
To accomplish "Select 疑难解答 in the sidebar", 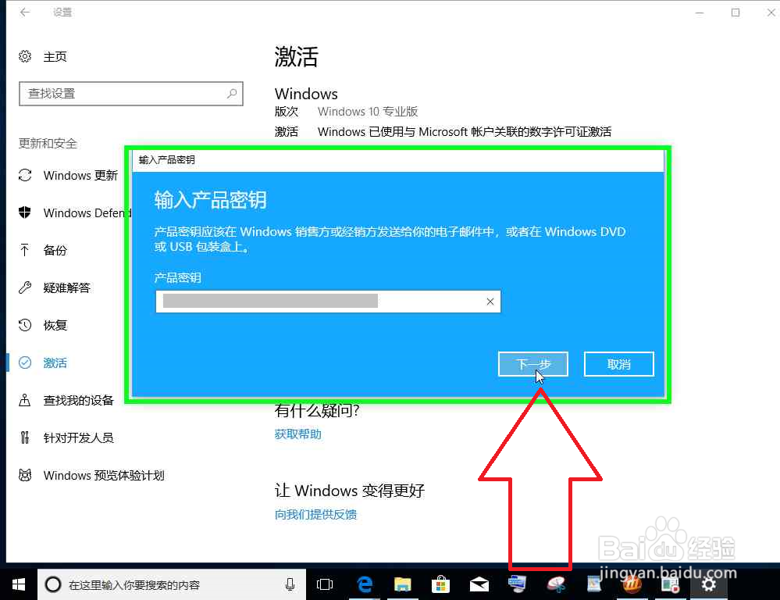I will [54, 287].
